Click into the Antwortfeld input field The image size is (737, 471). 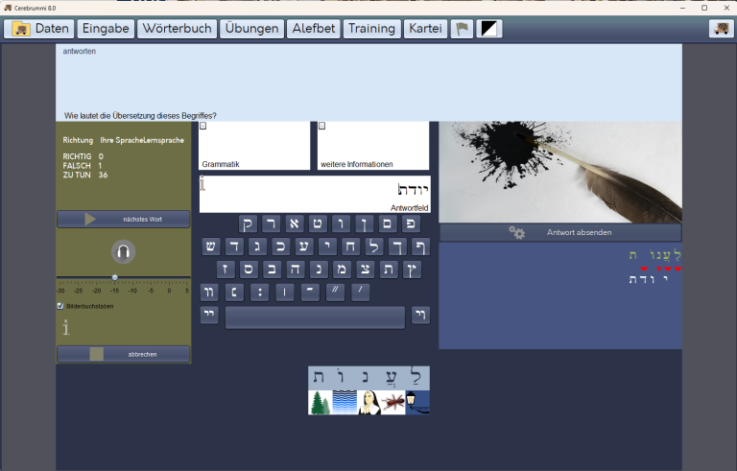coord(315,194)
